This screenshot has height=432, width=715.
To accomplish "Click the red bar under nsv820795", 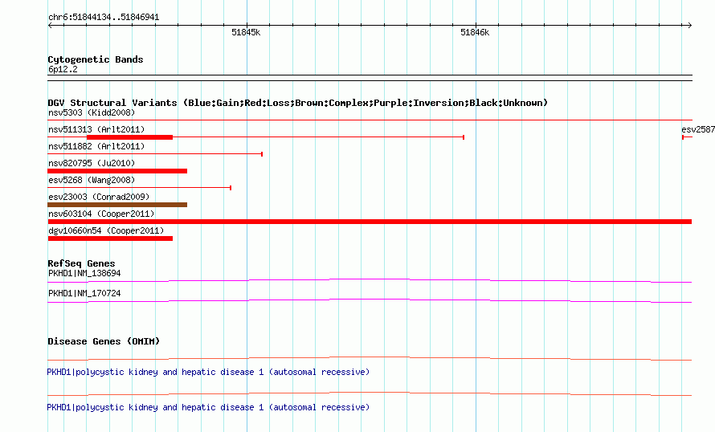I will point(117,171).
